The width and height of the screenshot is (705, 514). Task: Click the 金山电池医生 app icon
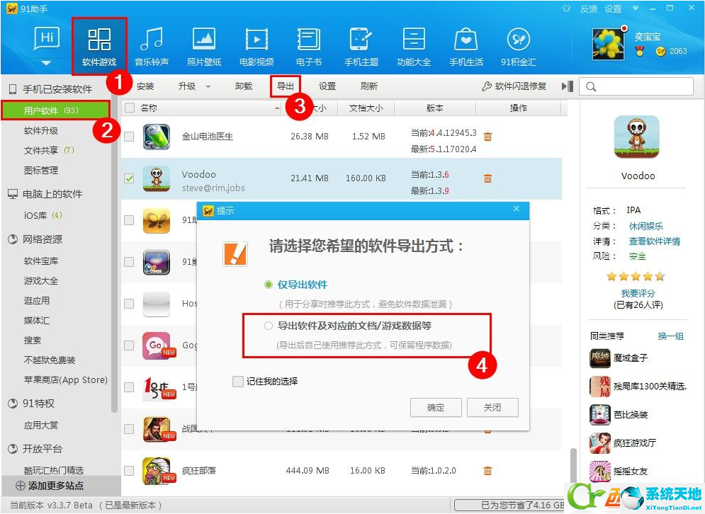point(156,137)
